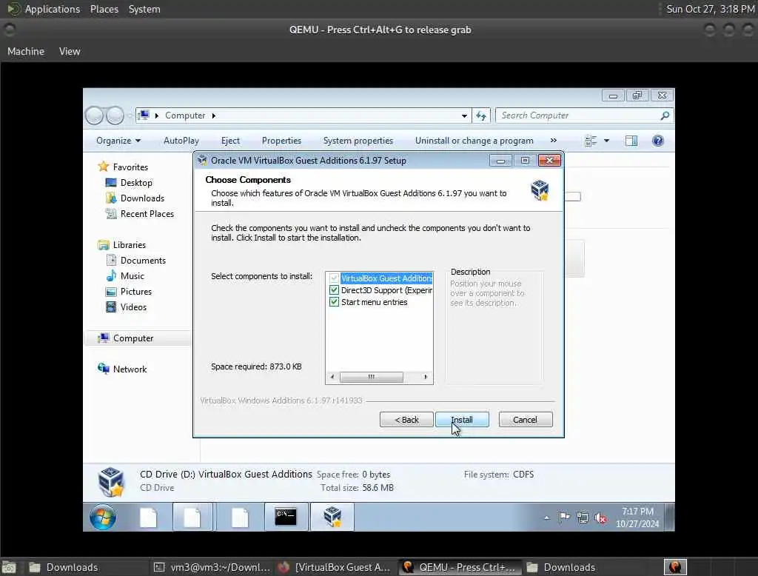Click the address bar refresh icon
The image size is (758, 576).
[x=481, y=115]
